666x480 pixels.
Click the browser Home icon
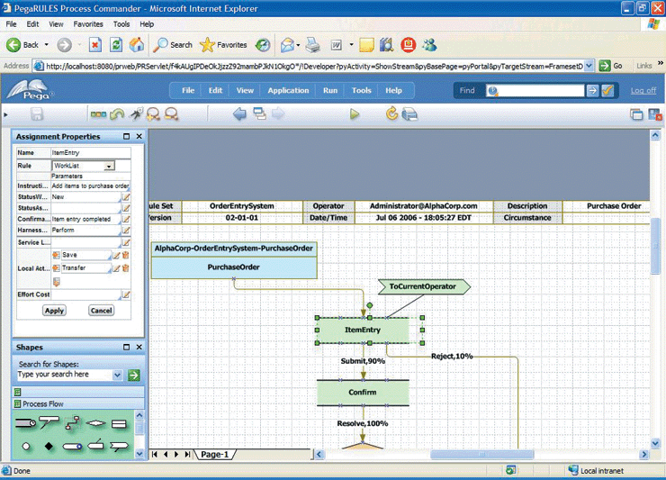click(136, 45)
